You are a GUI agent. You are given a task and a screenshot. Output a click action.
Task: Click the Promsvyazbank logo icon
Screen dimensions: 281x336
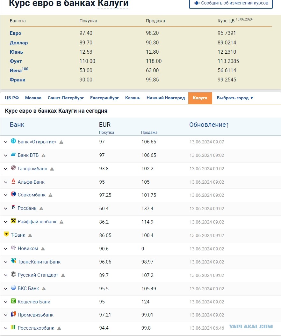pos(13,314)
